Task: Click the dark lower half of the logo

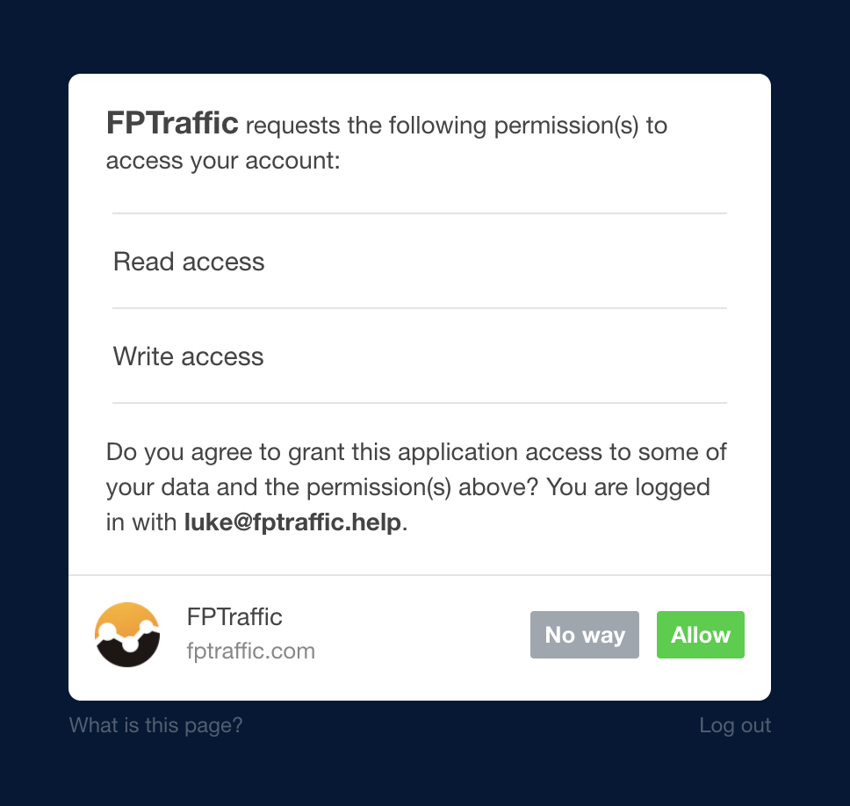Action: (128, 657)
